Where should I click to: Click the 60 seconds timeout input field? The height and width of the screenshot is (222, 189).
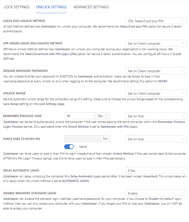click(x=79, y=116)
